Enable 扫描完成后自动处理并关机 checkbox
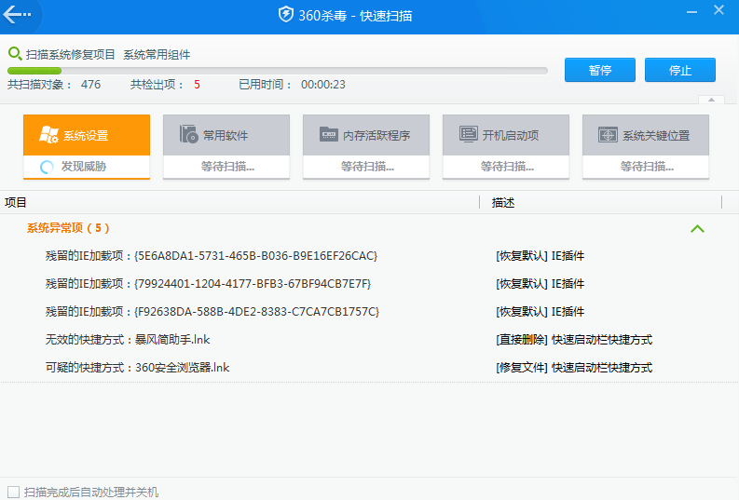This screenshot has height=500, width=739. click(14, 492)
